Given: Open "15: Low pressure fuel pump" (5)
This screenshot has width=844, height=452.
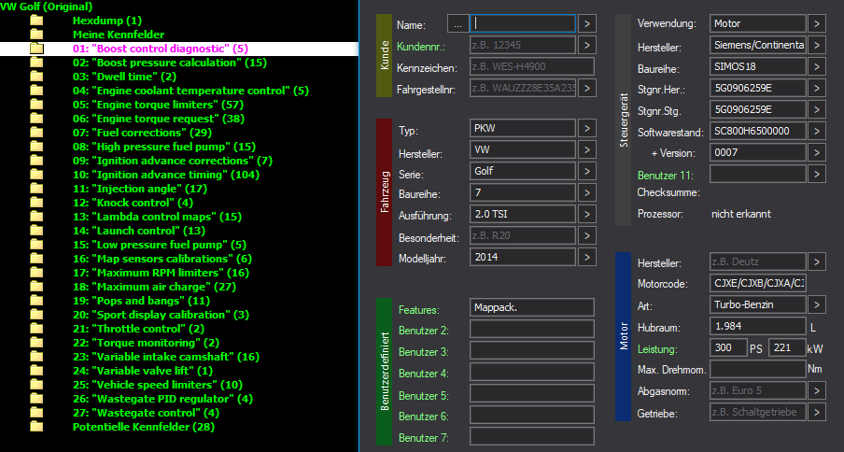Looking at the screenshot, I should coord(160,245).
